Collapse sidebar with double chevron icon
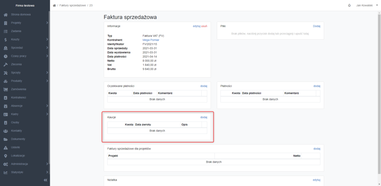Image resolution: width=381 pixels, height=186 pixels. coord(45,180)
